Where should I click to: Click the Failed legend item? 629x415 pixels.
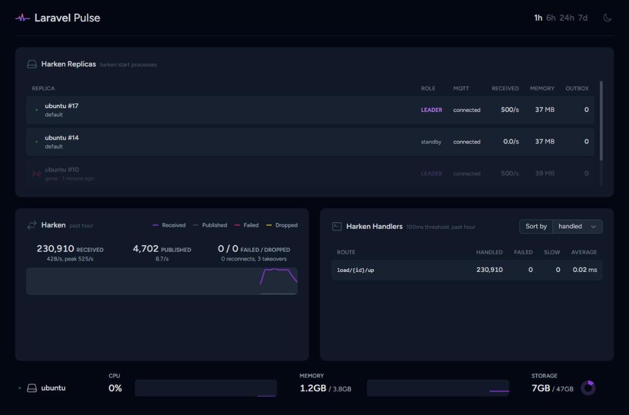coord(247,225)
